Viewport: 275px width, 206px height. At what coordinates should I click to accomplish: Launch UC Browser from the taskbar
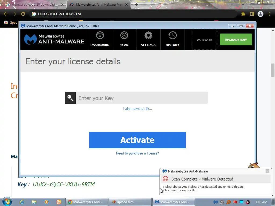[x=59, y=202]
